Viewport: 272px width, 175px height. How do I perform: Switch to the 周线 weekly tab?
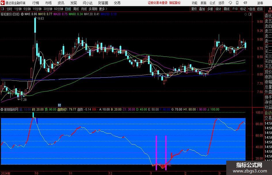(76, 9)
